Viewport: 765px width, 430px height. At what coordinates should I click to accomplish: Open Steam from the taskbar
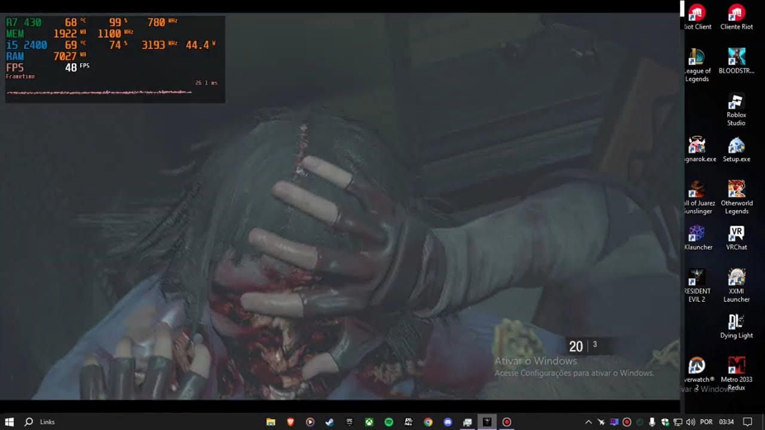click(329, 422)
